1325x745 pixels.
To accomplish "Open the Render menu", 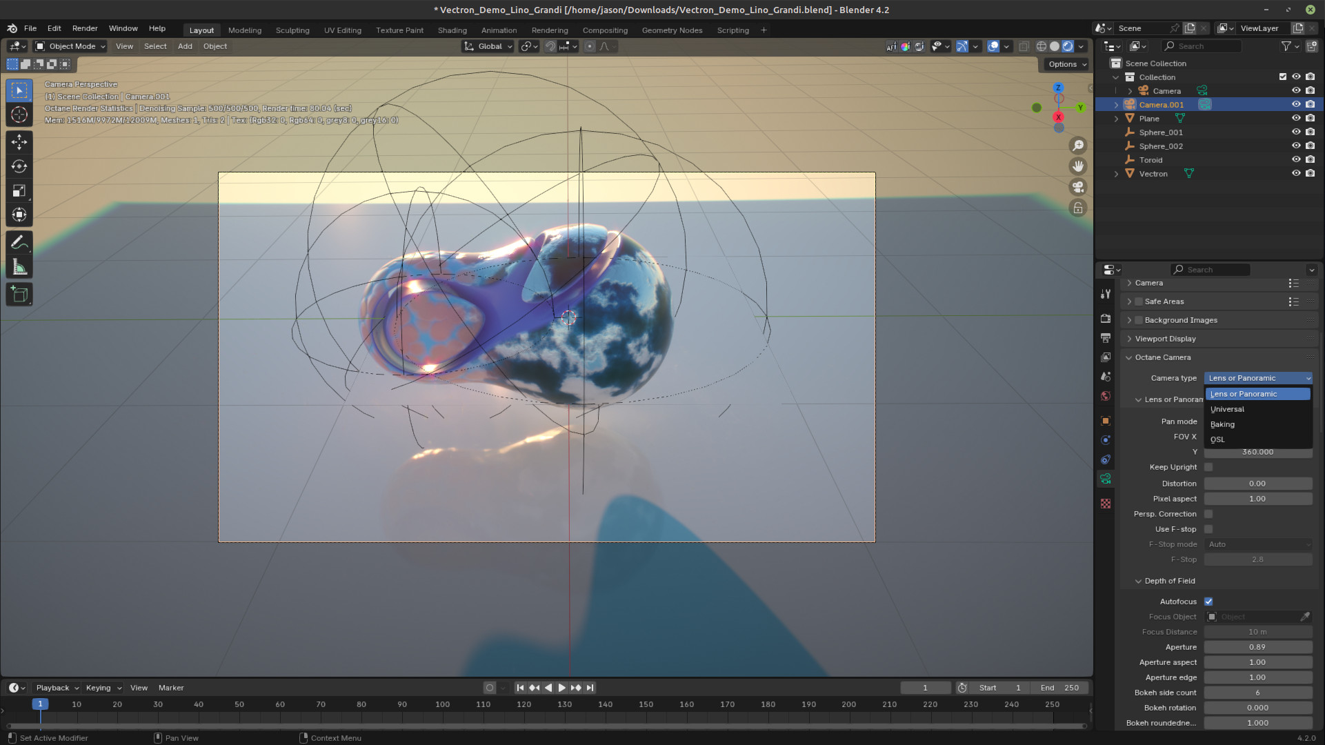I will [85, 28].
